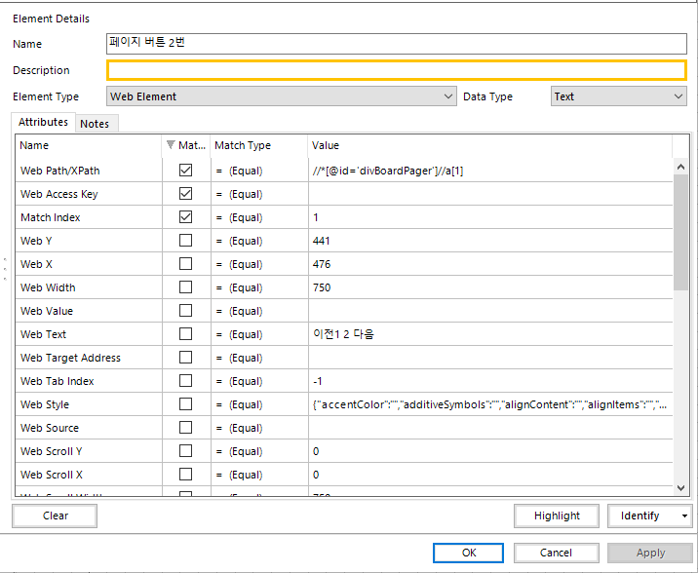Click the filter icon in Match column header

[172, 145]
